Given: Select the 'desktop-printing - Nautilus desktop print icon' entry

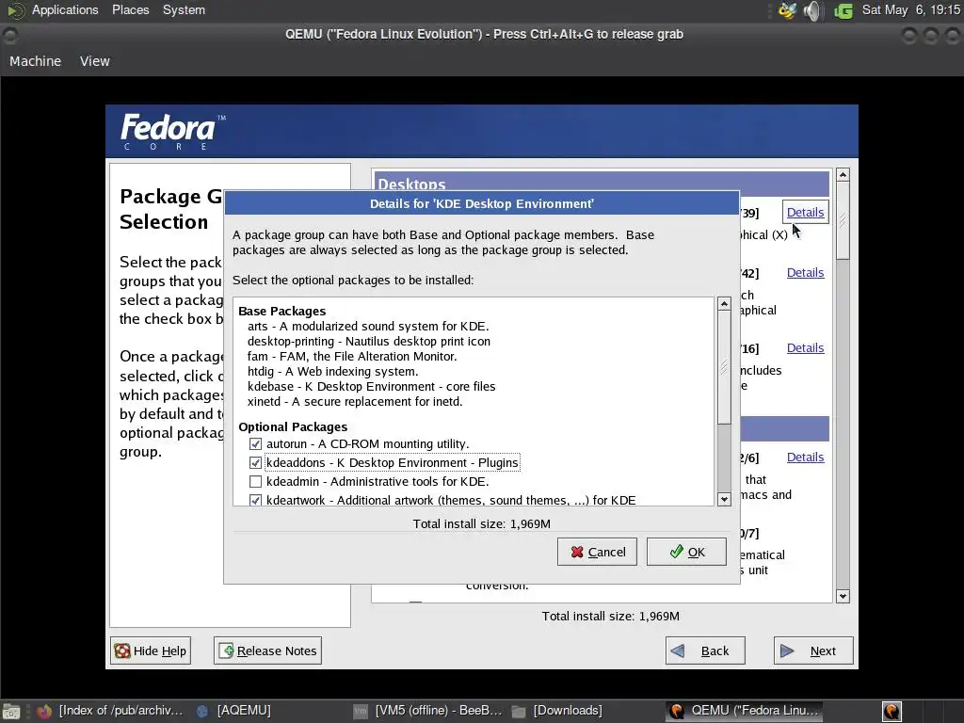Looking at the screenshot, I should [x=369, y=341].
